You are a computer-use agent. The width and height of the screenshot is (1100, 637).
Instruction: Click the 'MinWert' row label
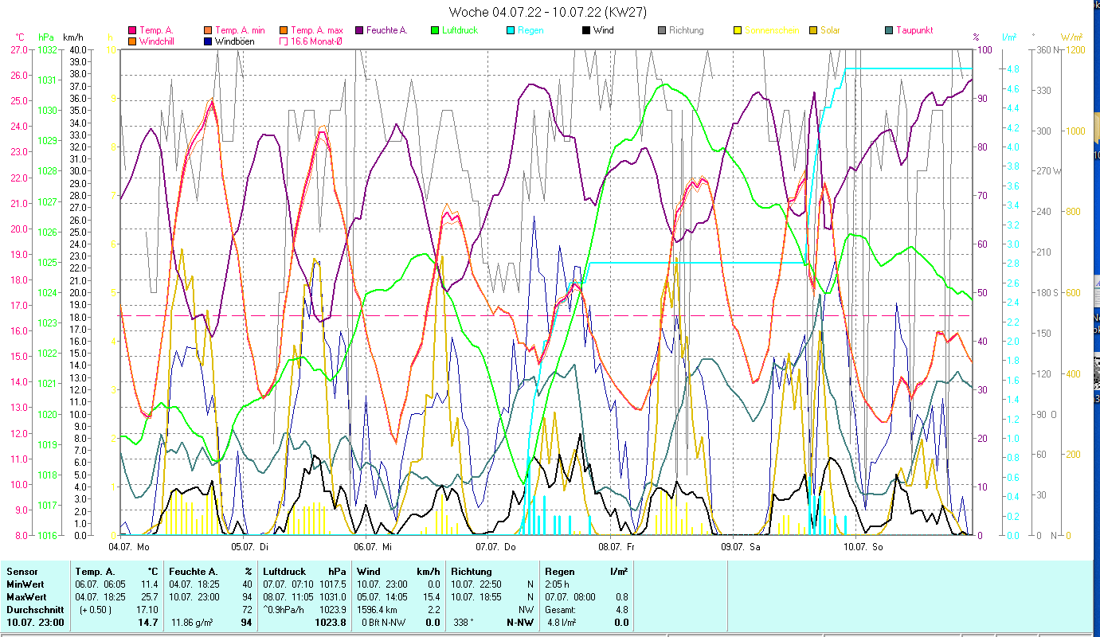point(24,584)
